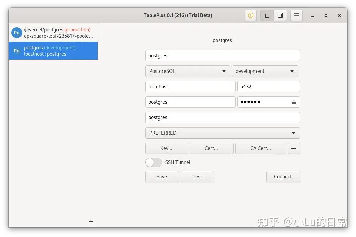This screenshot has height=237, width=356.
Task: Click the lock icon in the password field
Action: tap(294, 102)
